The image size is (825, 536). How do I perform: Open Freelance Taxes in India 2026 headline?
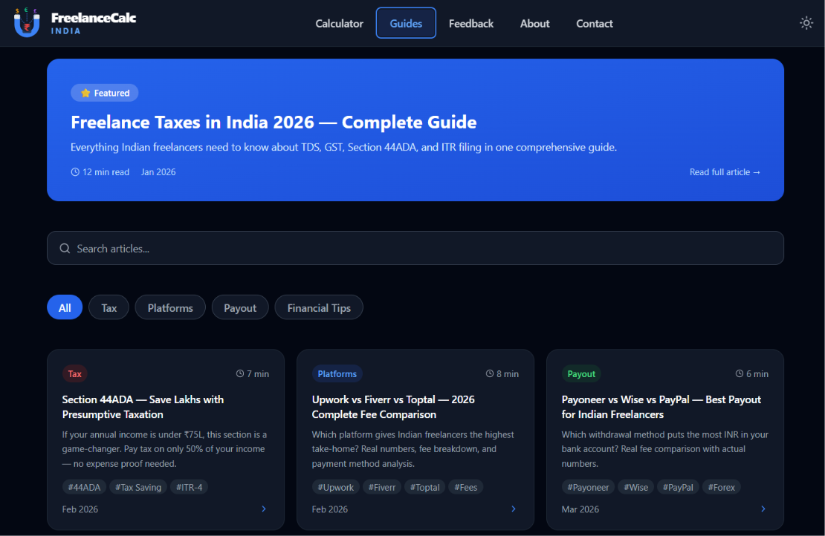pos(274,122)
